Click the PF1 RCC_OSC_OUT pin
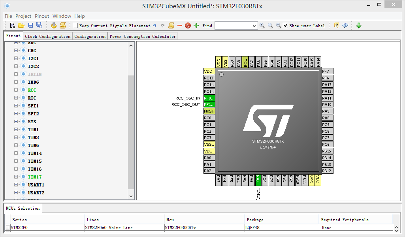 (209, 105)
